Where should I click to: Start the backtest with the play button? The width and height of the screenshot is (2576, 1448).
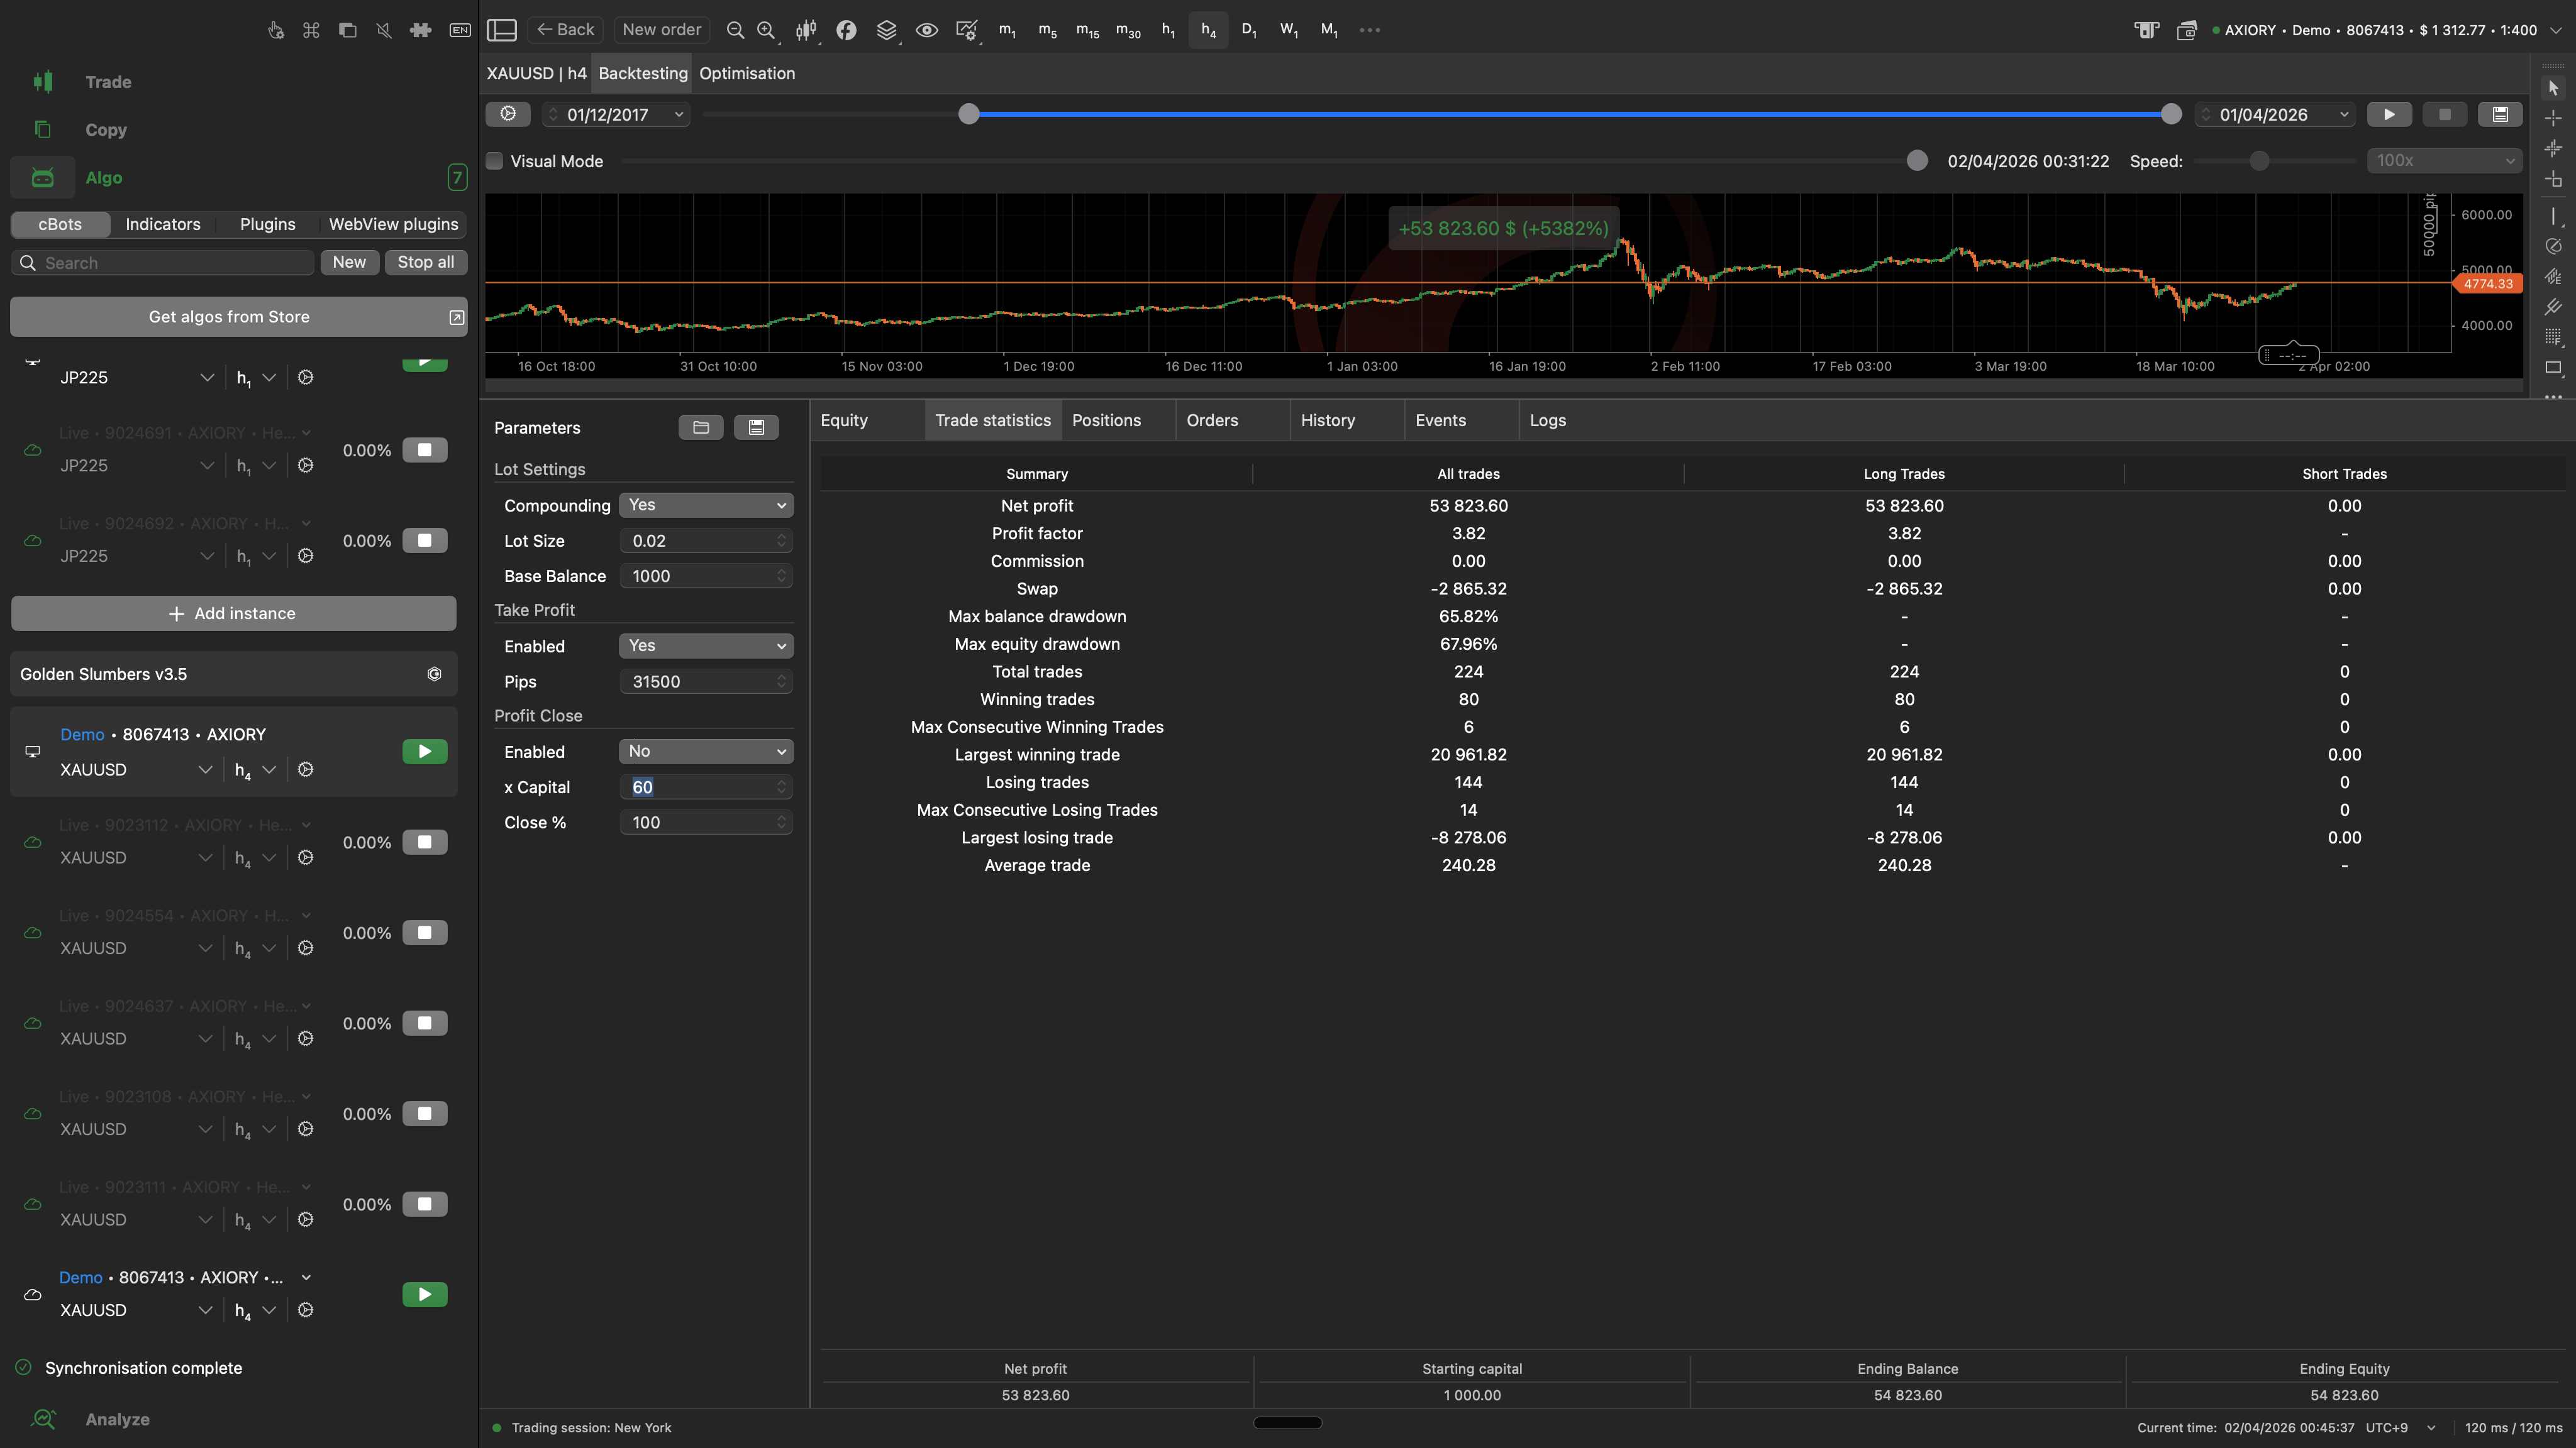click(x=2389, y=114)
